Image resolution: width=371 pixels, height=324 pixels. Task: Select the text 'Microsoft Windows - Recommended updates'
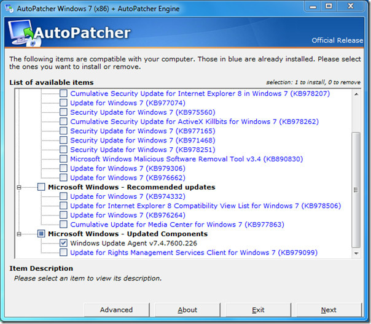click(131, 187)
